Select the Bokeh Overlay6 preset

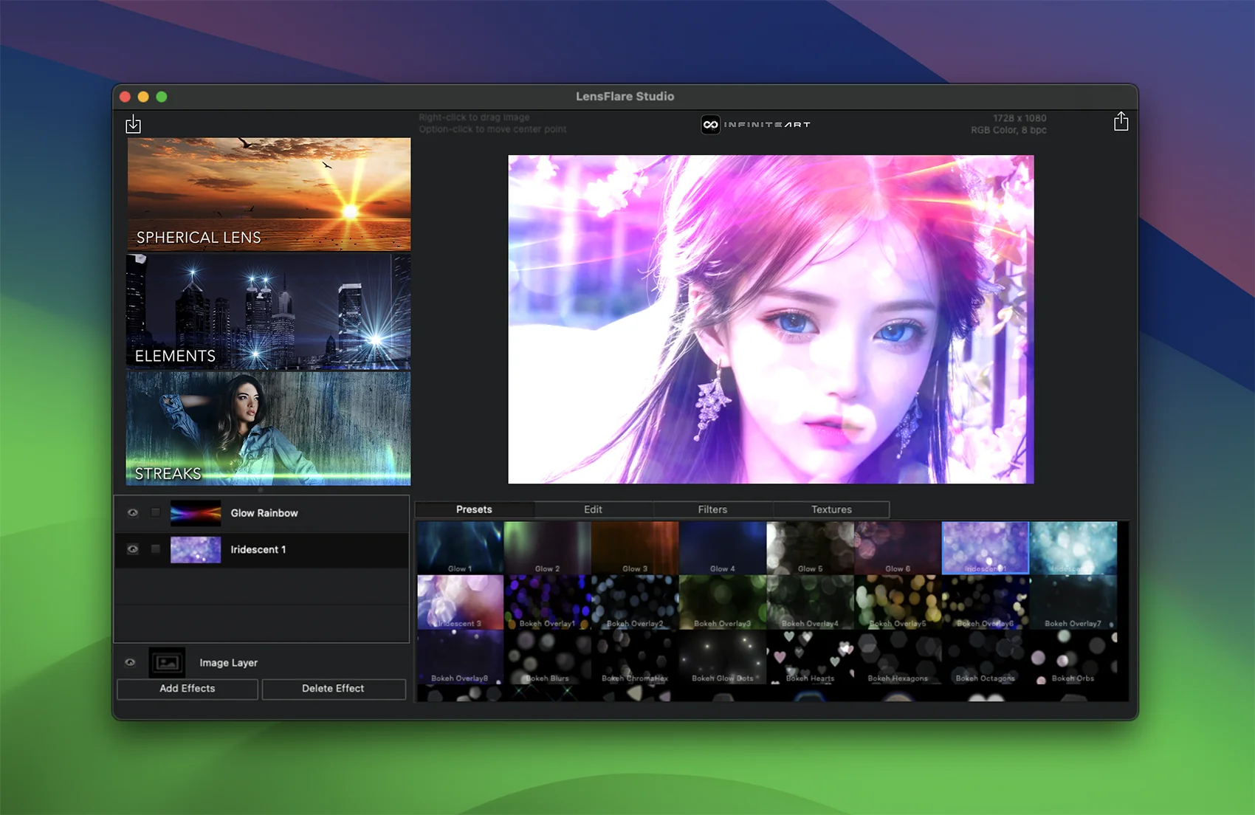986,602
